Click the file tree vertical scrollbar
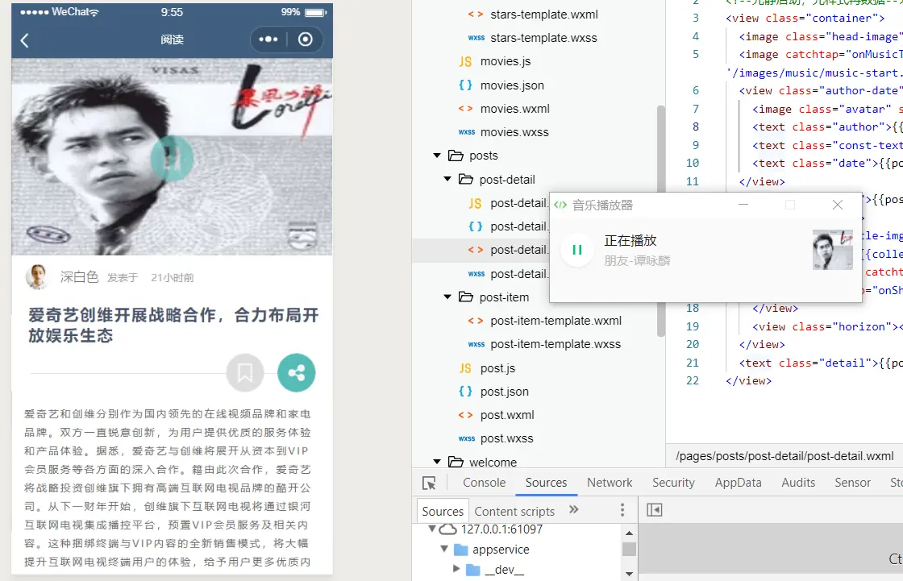Viewport: 903px width, 581px height. (660, 221)
